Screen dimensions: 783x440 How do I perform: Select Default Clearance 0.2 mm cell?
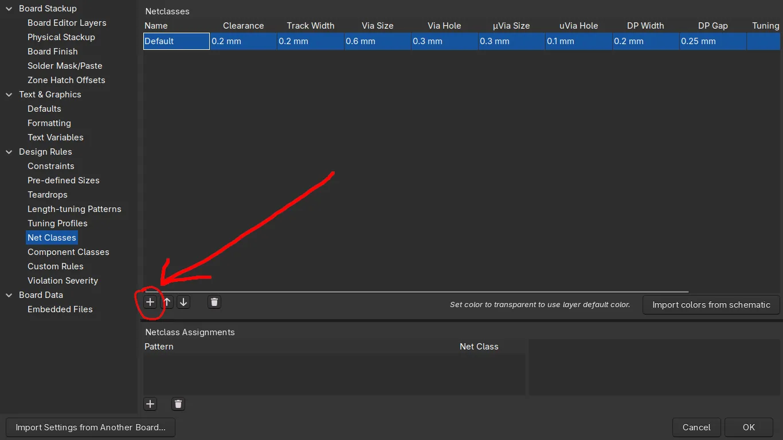tap(244, 41)
